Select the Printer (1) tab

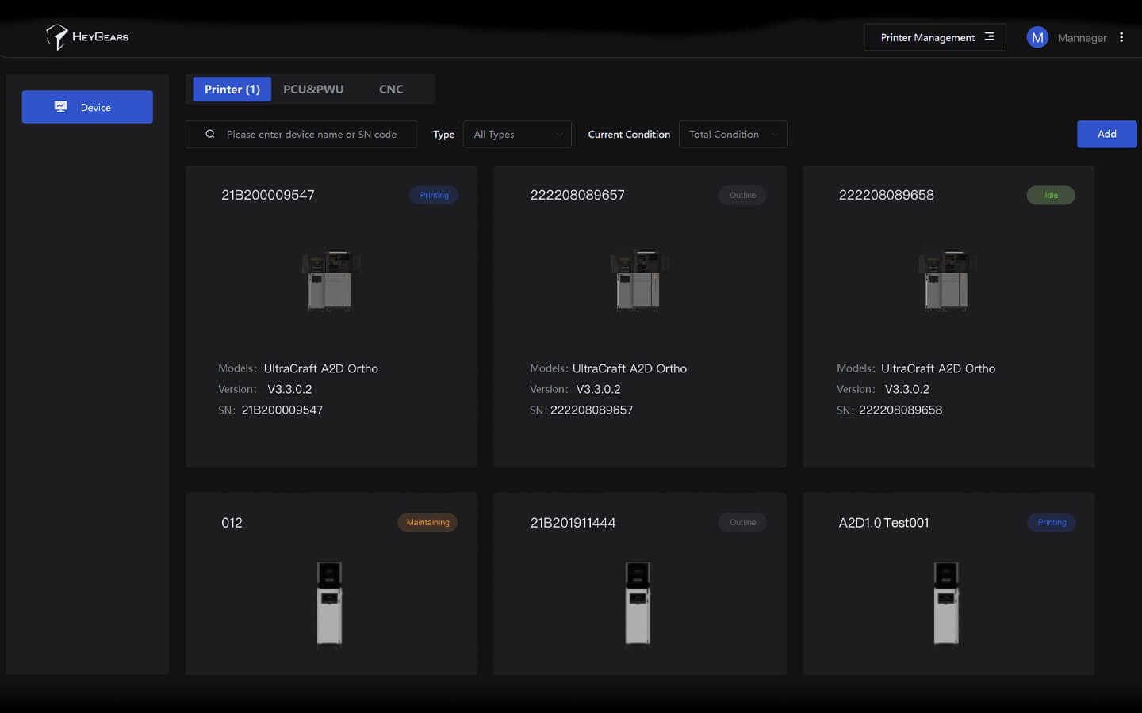232,90
